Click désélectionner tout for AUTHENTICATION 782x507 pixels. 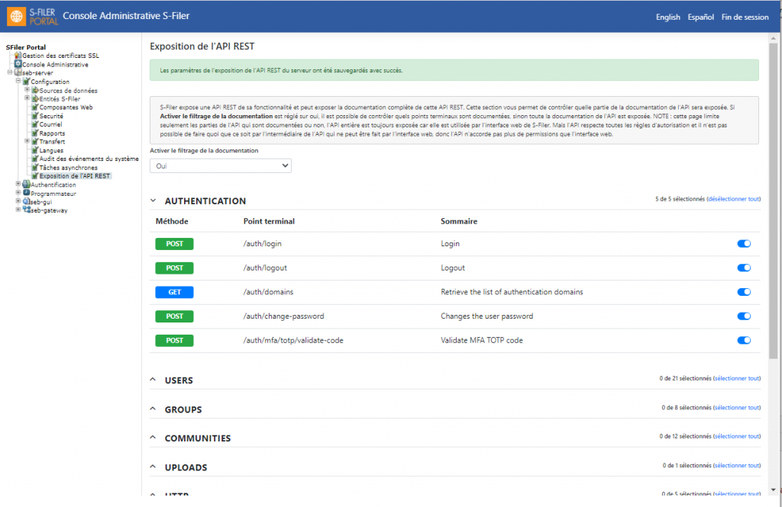coord(734,199)
